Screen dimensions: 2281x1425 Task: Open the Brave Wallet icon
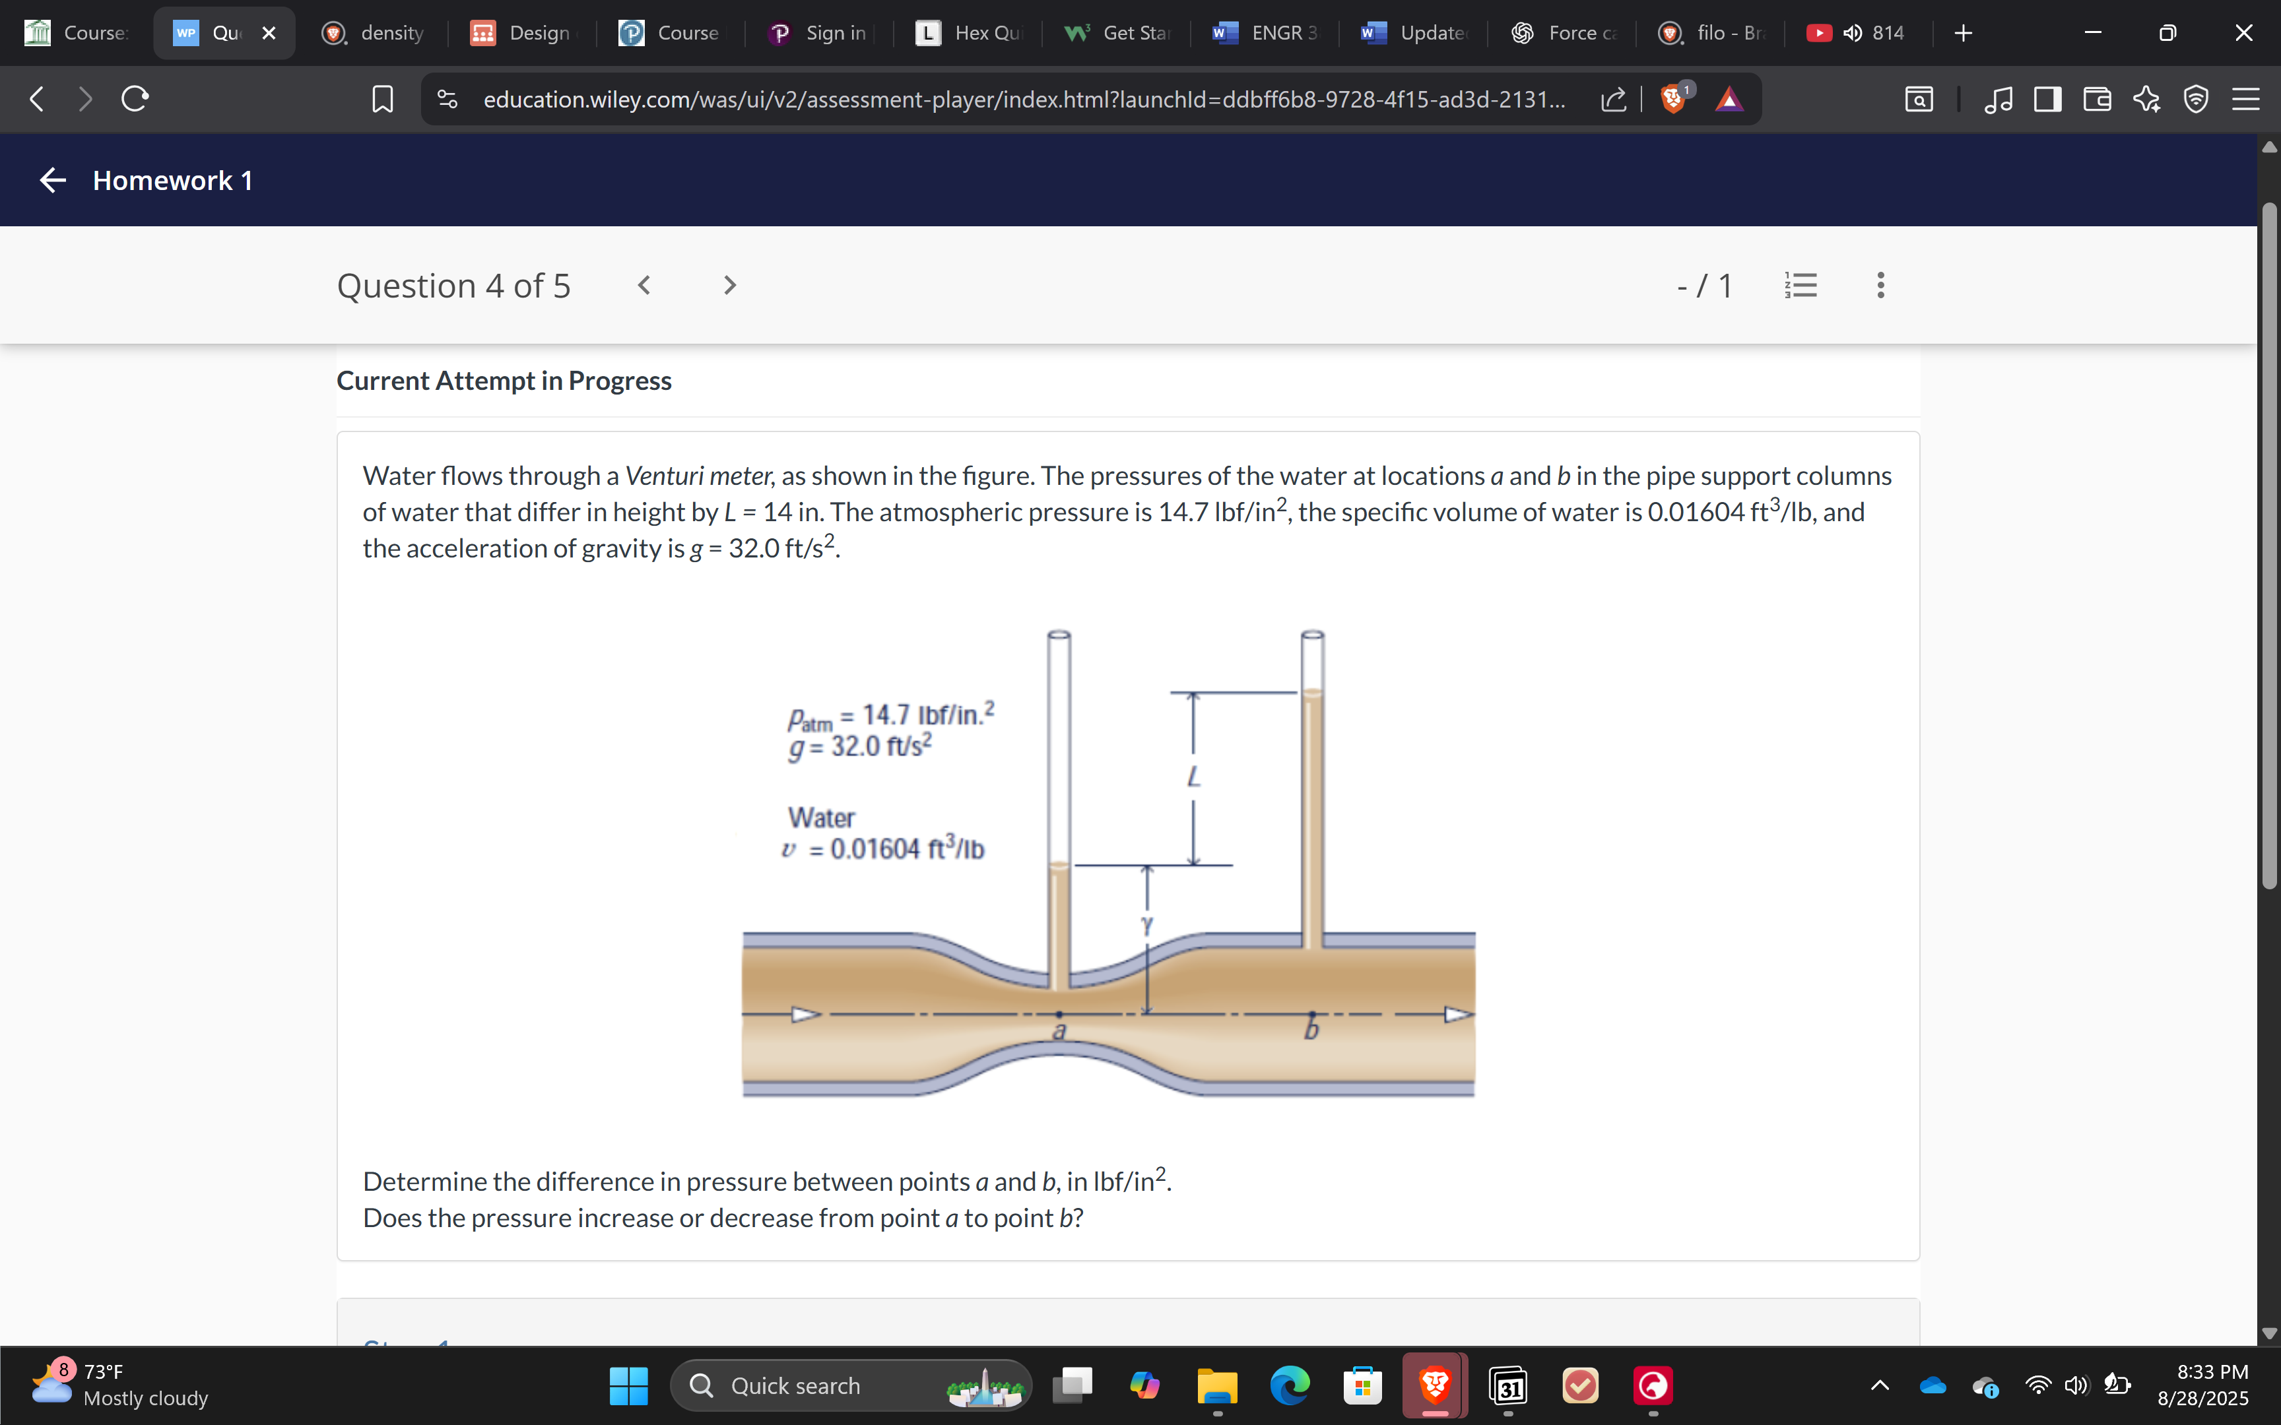pyautogui.click(x=2096, y=98)
